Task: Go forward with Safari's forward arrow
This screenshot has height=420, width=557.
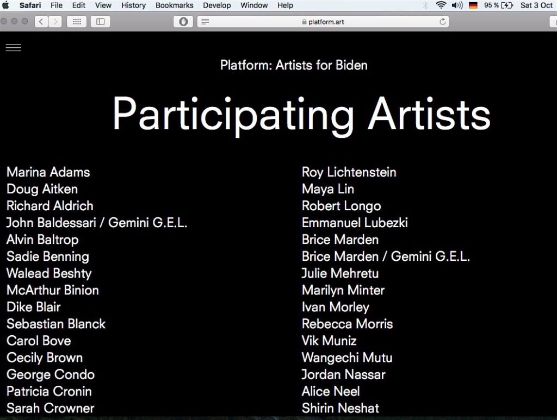Action: pyautogui.click(x=55, y=22)
